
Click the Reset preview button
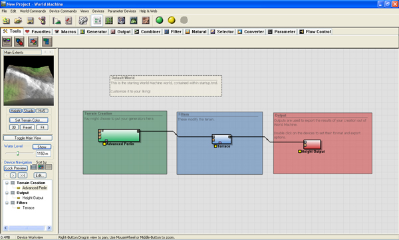27,128
